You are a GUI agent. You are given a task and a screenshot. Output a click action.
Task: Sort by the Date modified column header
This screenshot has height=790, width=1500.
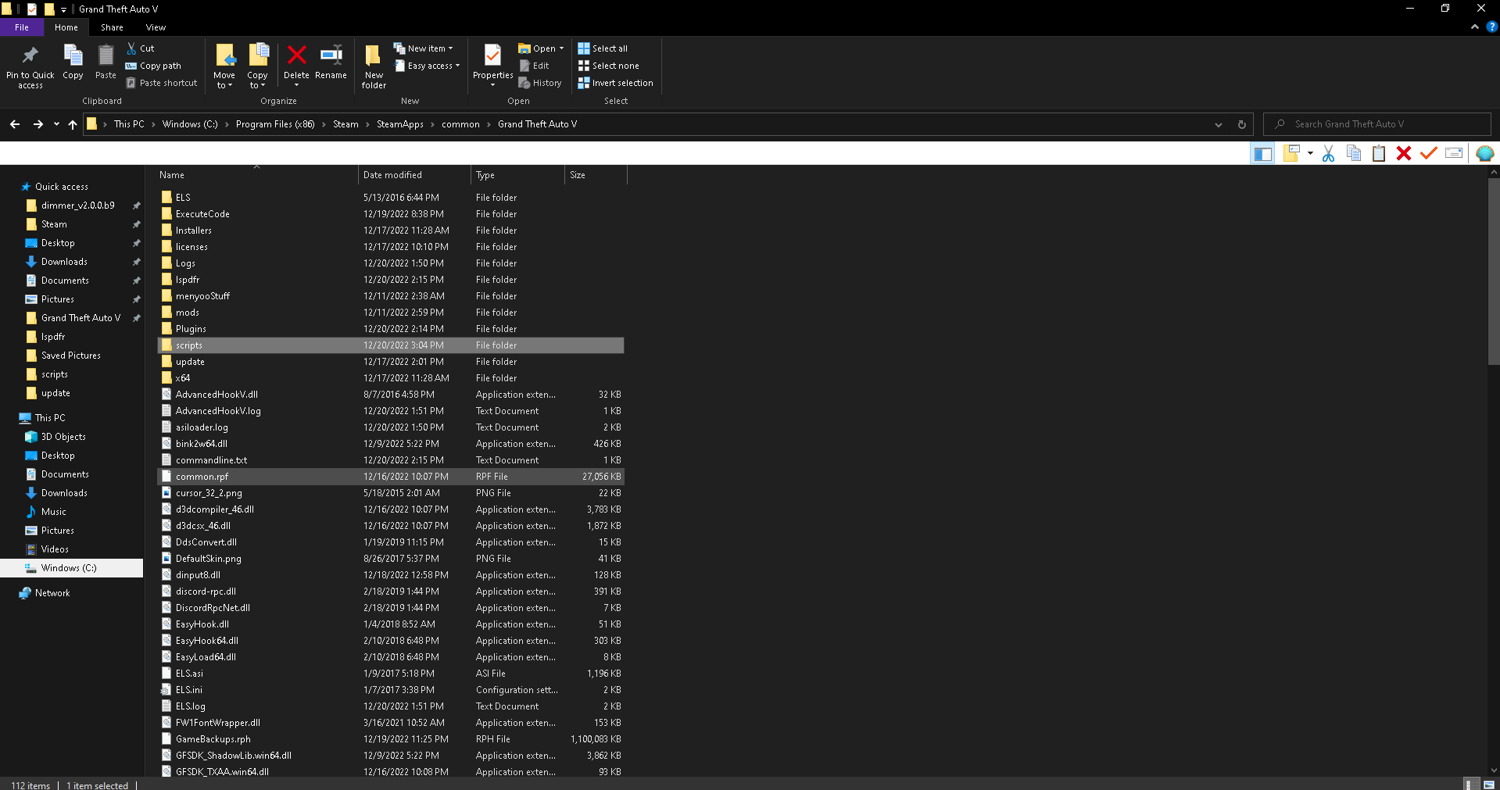coord(414,175)
